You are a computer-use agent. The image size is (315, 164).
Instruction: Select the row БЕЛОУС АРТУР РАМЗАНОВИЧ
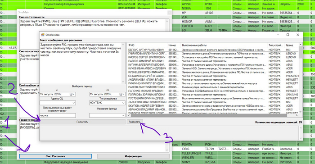click(213, 50)
